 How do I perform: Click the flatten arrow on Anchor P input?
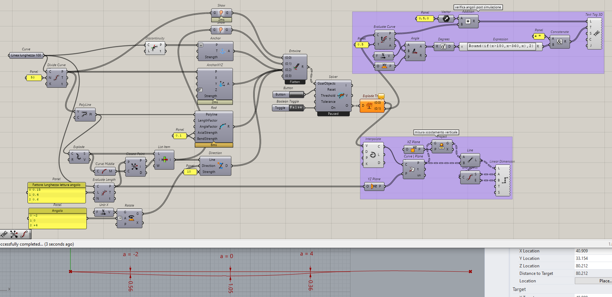(201, 45)
